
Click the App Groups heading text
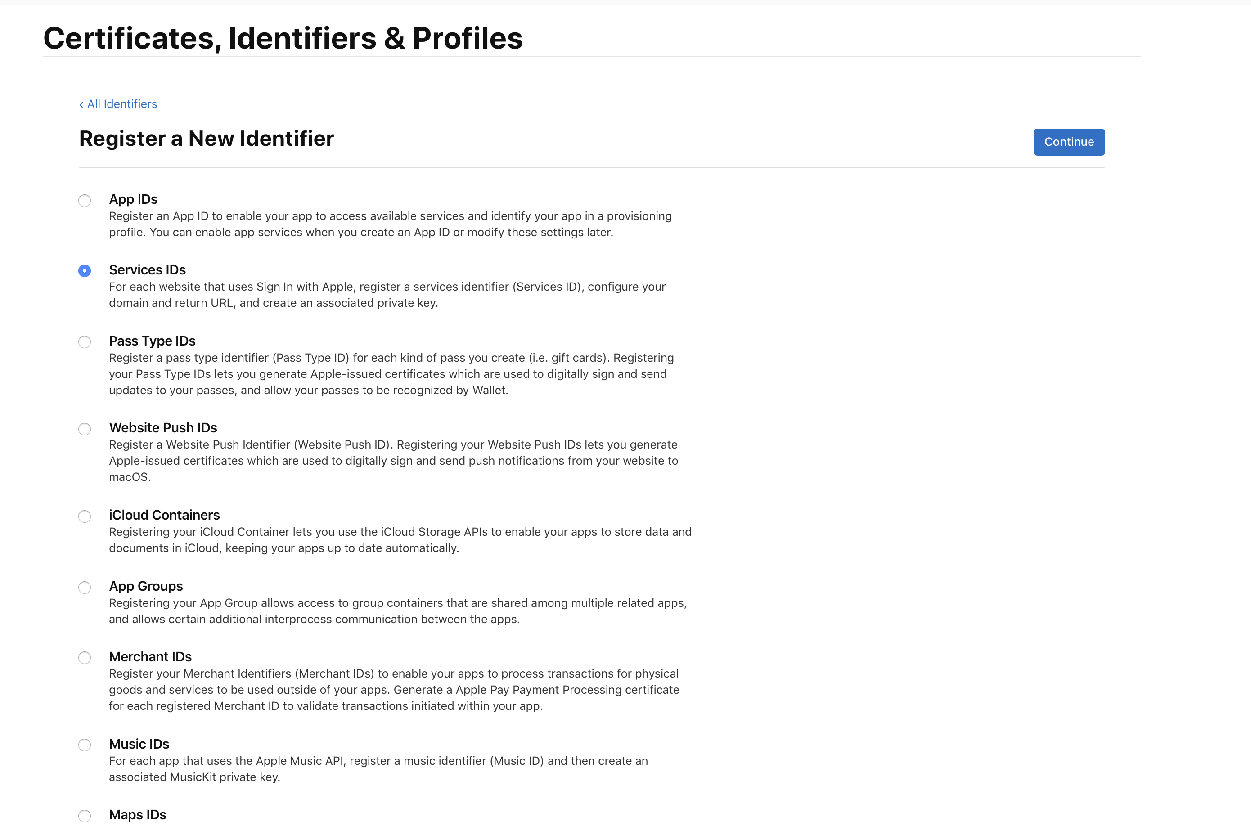coord(146,586)
